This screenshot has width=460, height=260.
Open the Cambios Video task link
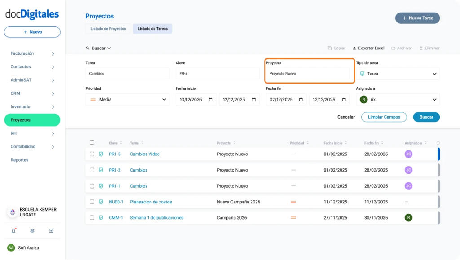pyautogui.click(x=144, y=154)
